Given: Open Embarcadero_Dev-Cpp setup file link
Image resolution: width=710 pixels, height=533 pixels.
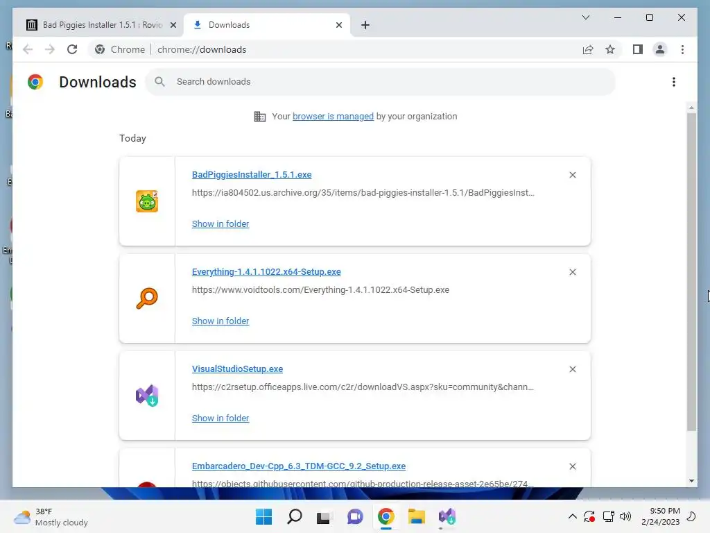Looking at the screenshot, I should point(299,466).
